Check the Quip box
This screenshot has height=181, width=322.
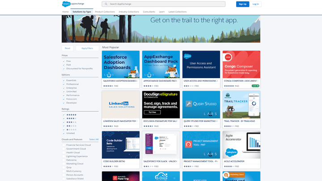coord(64,167)
